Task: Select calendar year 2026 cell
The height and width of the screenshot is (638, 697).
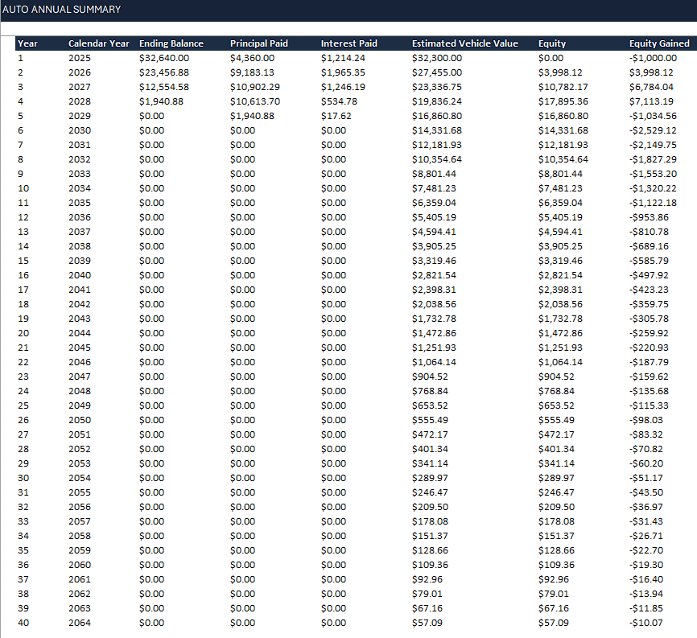Action: tap(80, 72)
